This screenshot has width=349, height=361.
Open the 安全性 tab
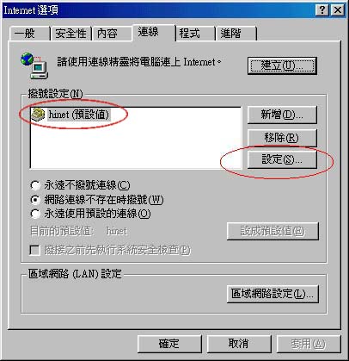(71, 34)
